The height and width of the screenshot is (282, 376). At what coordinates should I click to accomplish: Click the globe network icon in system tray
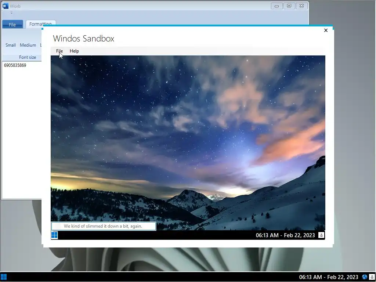click(365, 277)
